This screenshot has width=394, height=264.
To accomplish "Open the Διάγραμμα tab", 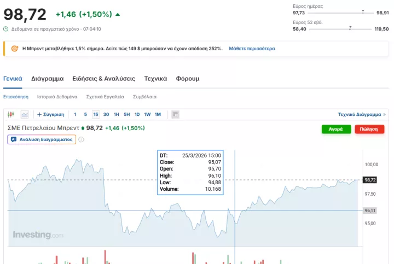I will [x=48, y=79].
